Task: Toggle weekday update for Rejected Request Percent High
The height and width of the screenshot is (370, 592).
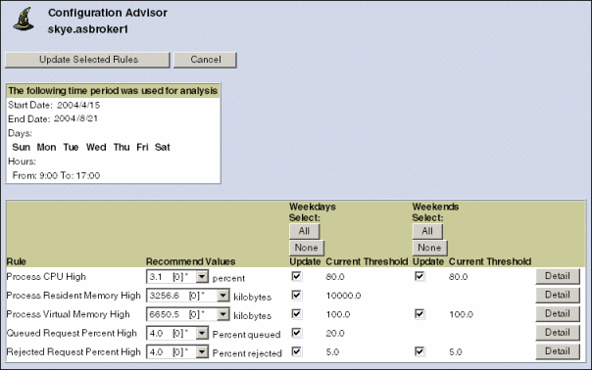Action: click(297, 351)
